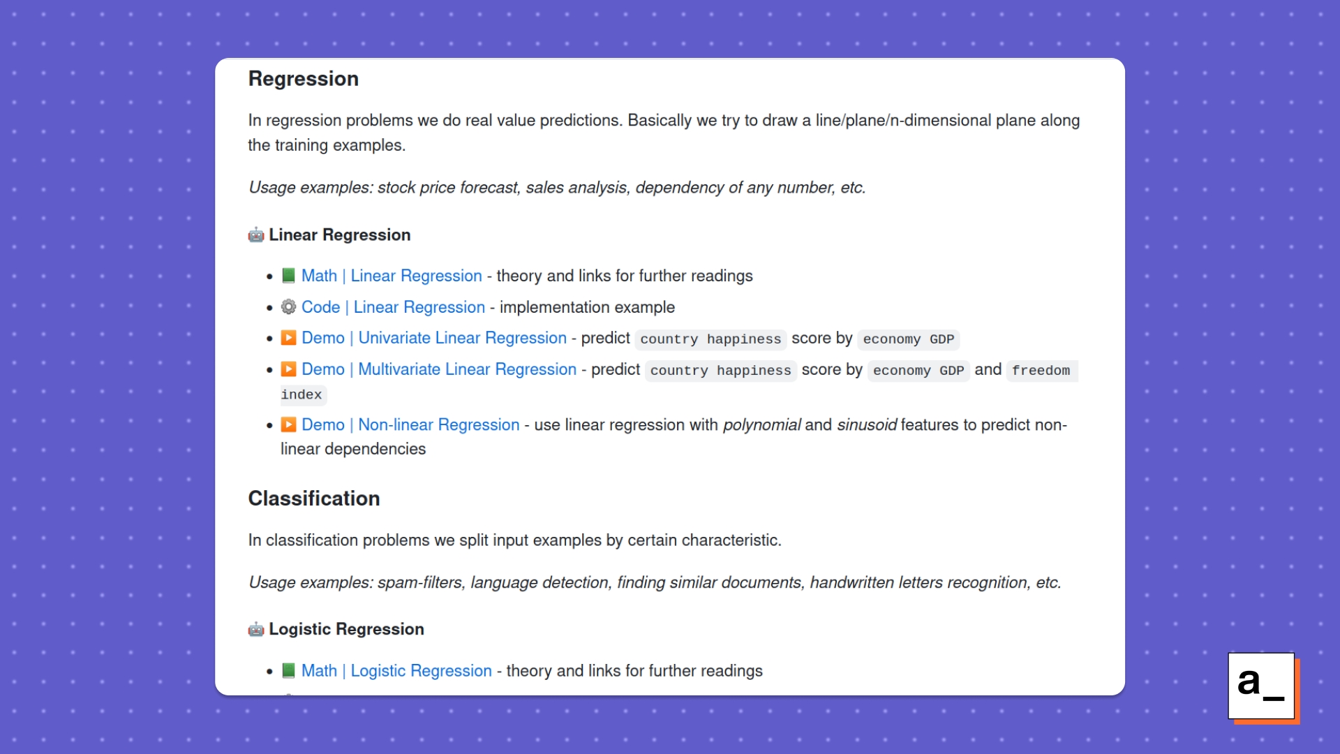Click the country happiness code tag in Multivariate line
This screenshot has height=754, width=1340.
[x=720, y=371]
